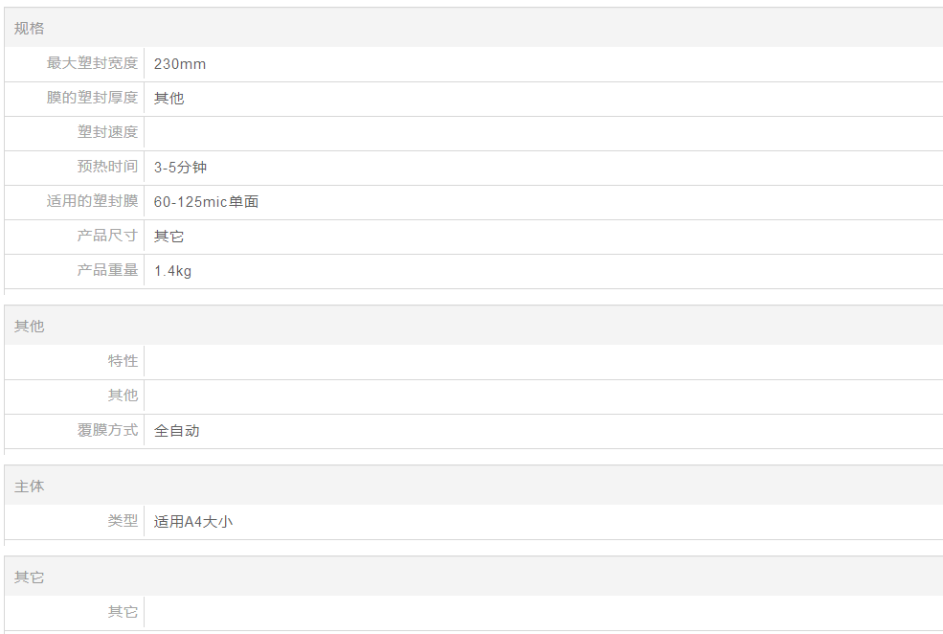This screenshot has height=634, width=943.
Task: Click the 60-125mic单面 value
Action: pos(206,202)
